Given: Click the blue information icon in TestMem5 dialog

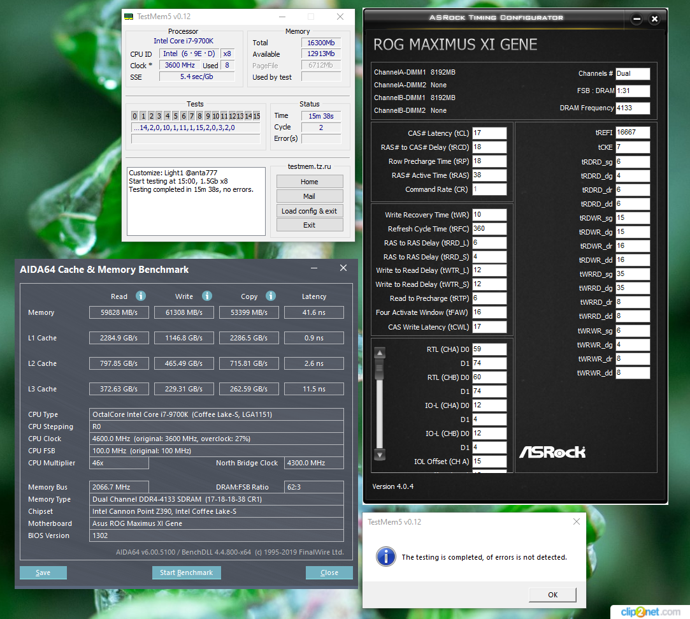Looking at the screenshot, I should [386, 557].
